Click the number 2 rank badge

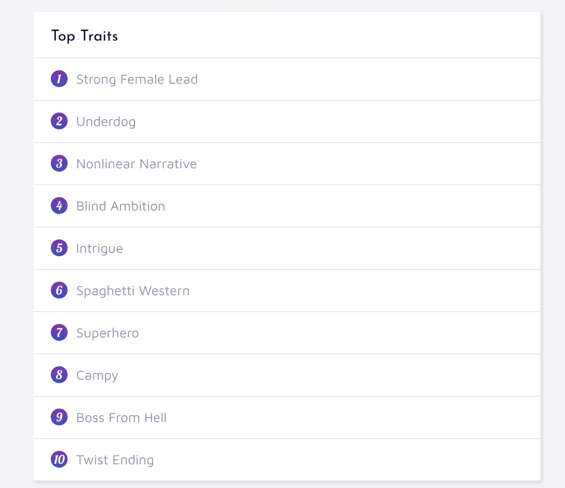59,121
